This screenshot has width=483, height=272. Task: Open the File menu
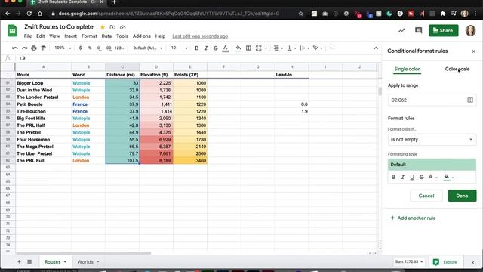28,36
